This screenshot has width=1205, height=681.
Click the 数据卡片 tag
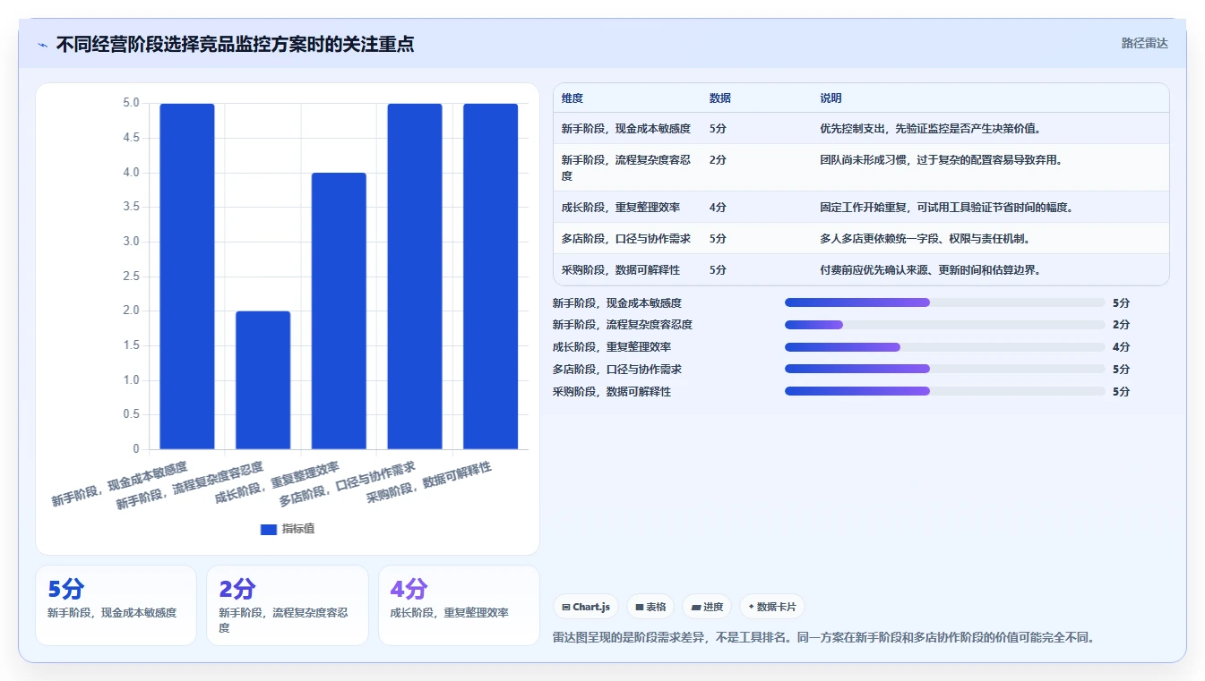tap(772, 607)
